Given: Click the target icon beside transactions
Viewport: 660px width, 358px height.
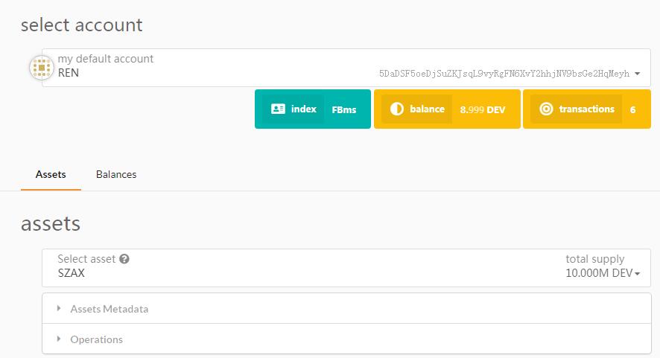Looking at the screenshot, I should click(x=546, y=109).
